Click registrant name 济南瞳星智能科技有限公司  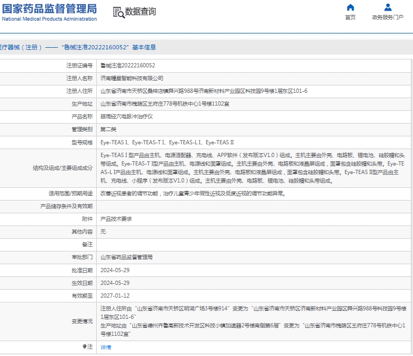[132, 79]
